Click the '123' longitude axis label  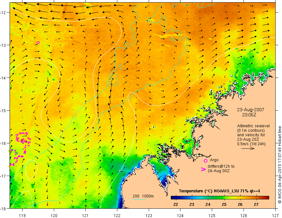click(149, 215)
